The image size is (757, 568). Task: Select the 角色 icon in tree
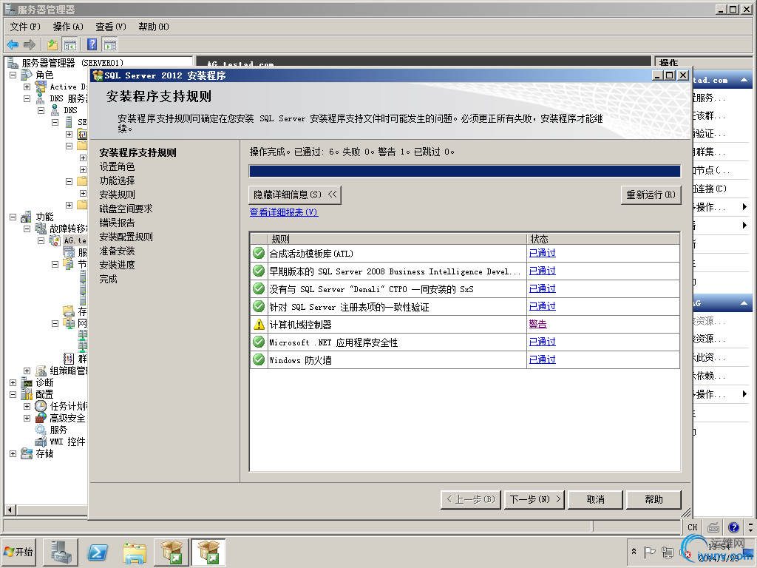[27, 75]
